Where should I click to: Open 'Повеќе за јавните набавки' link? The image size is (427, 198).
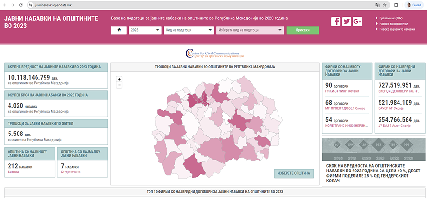click(x=397, y=29)
